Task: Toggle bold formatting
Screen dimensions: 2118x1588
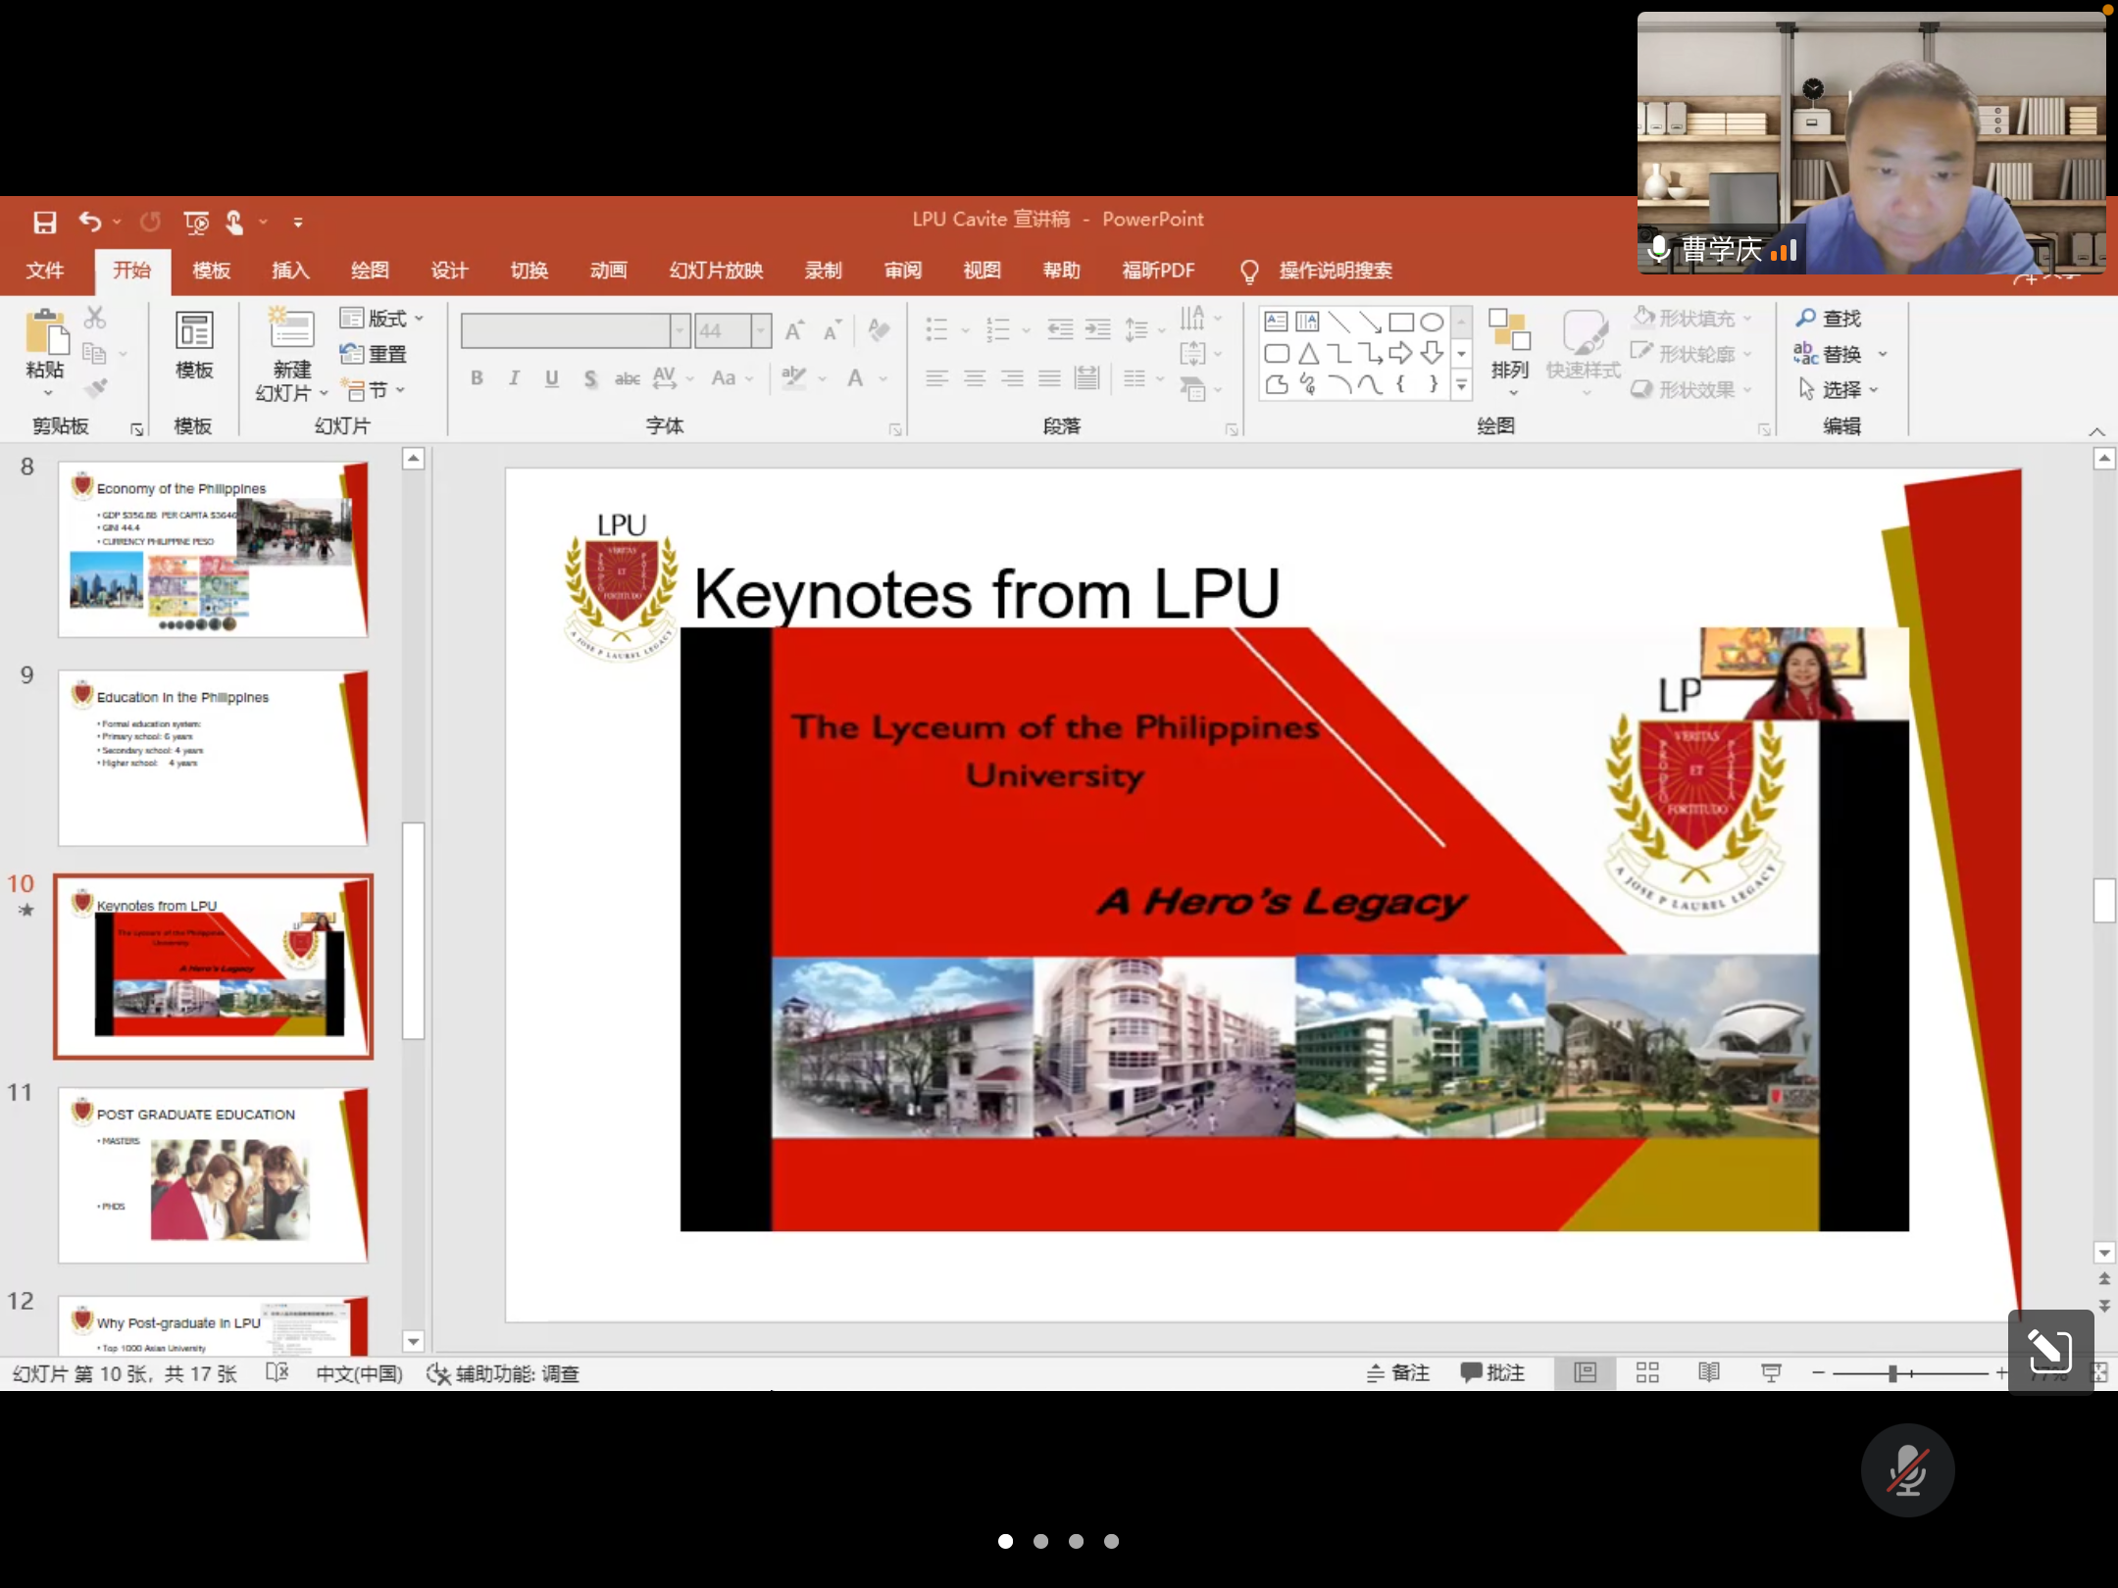Action: point(477,378)
